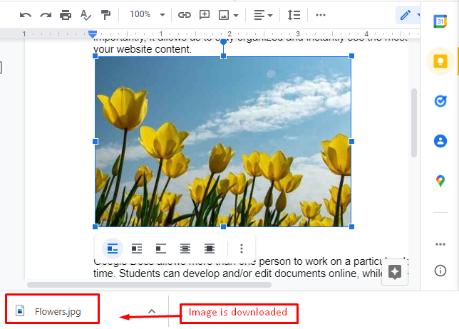
Task: Open Contacts side panel
Action: (440, 141)
